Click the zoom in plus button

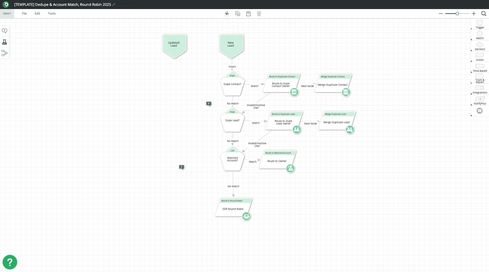coord(474,14)
